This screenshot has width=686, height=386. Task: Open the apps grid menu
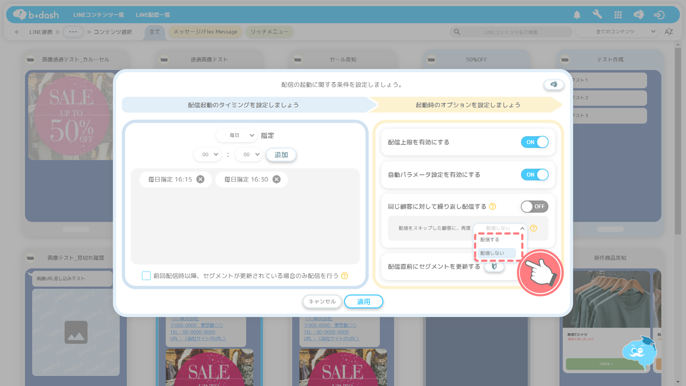pyautogui.click(x=618, y=15)
